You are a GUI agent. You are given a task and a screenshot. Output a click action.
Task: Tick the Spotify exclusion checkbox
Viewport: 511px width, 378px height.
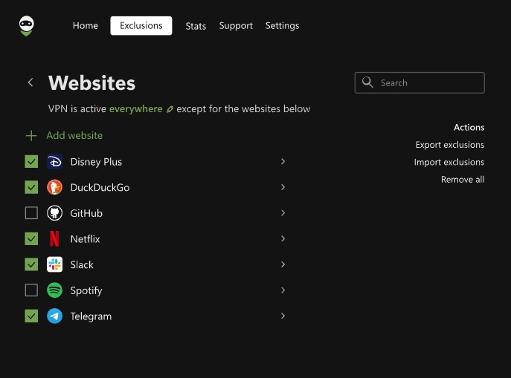(x=31, y=290)
